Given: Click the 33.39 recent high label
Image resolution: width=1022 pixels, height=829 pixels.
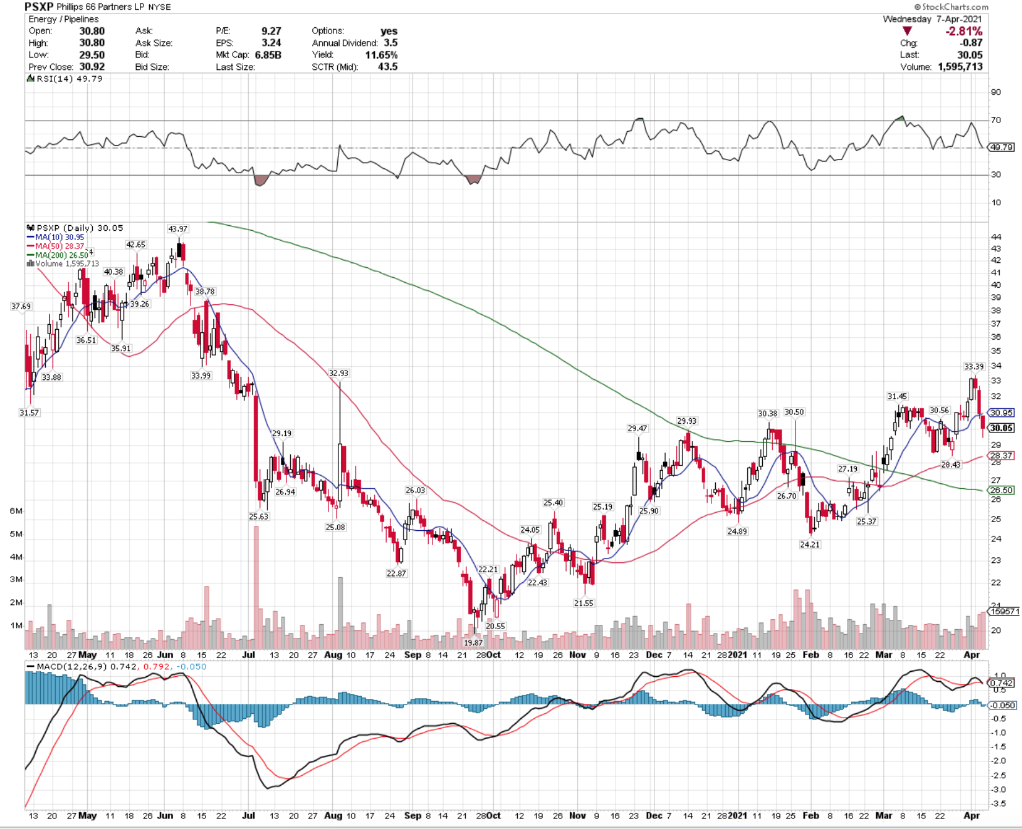Looking at the screenshot, I should [x=974, y=367].
